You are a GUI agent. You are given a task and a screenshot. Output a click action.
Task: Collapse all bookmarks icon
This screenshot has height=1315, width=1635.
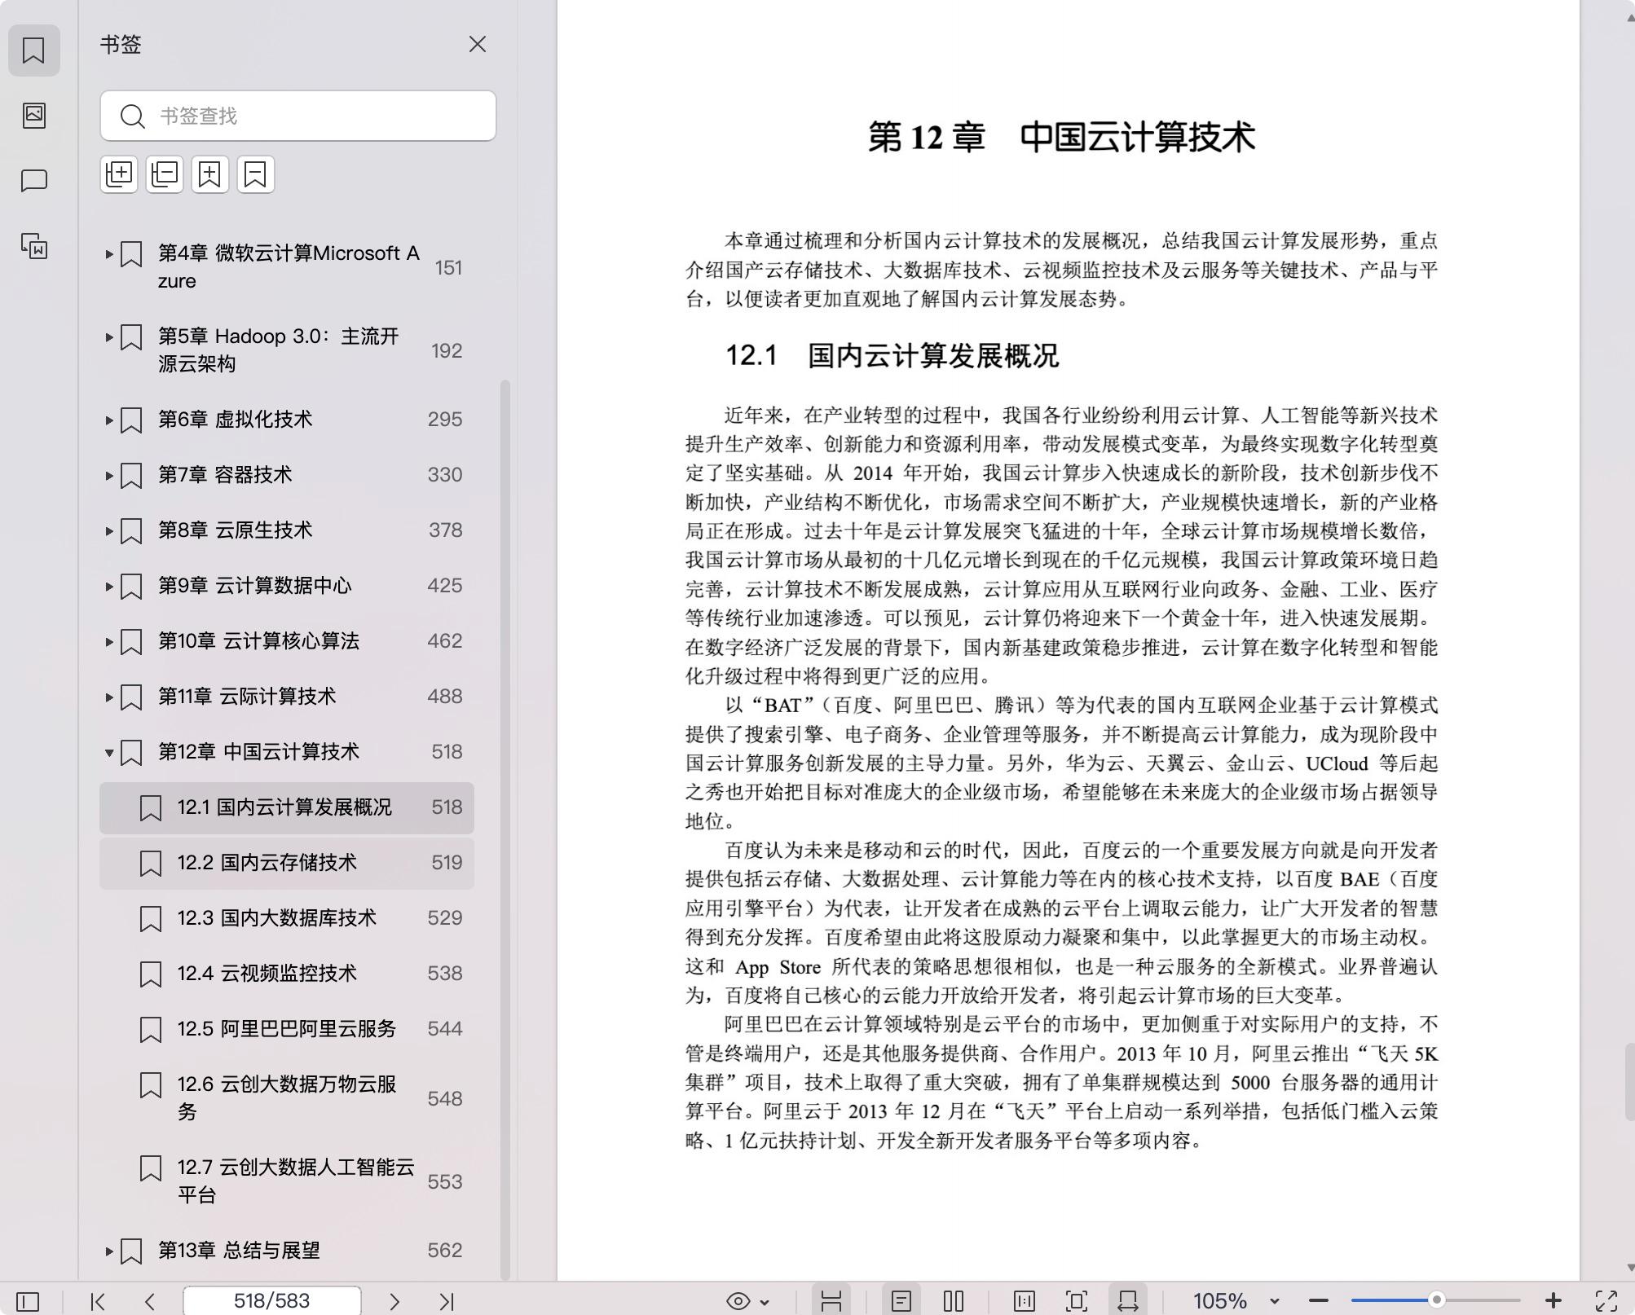[x=165, y=174]
